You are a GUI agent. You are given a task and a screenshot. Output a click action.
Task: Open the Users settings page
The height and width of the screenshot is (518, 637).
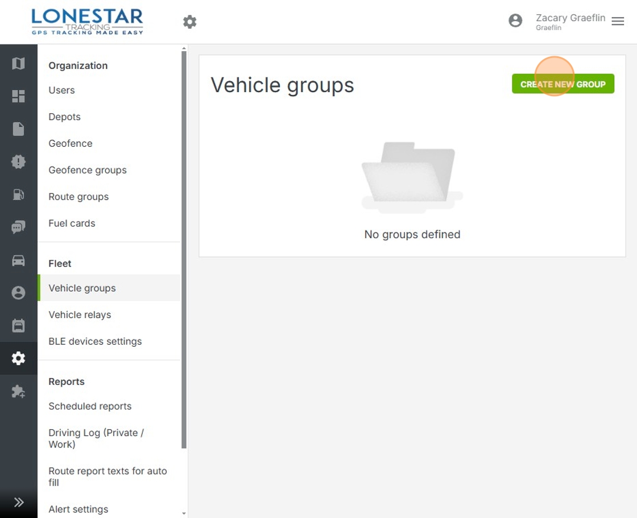click(62, 90)
